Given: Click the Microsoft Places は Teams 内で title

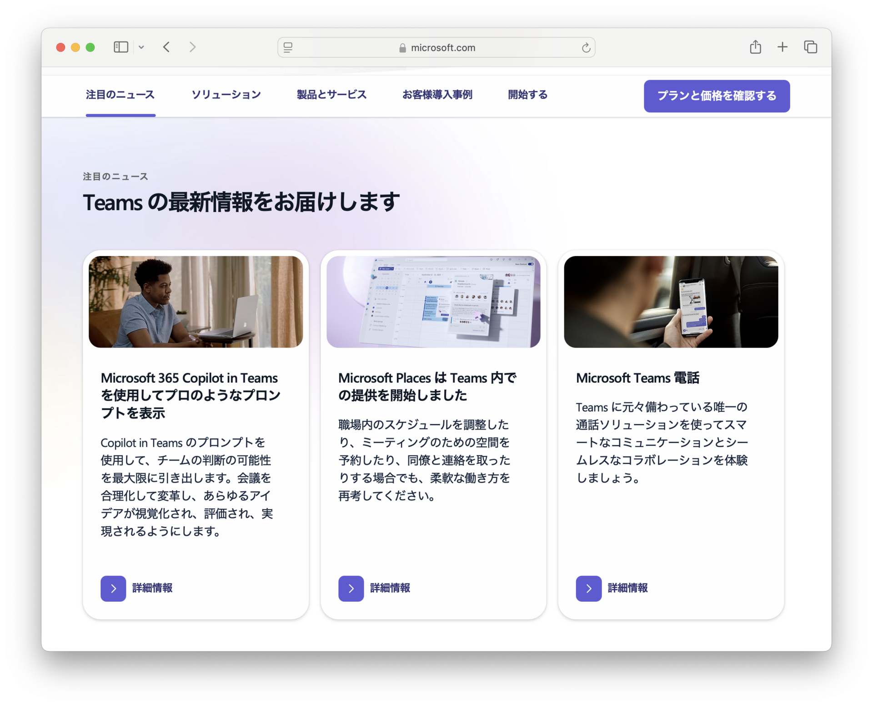Looking at the screenshot, I should (x=427, y=387).
